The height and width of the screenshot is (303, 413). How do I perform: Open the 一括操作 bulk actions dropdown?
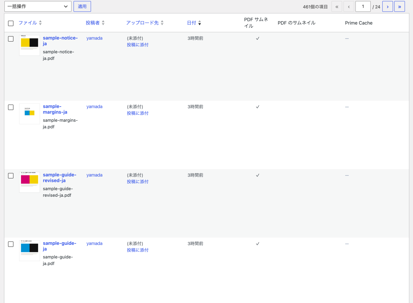(x=38, y=6)
